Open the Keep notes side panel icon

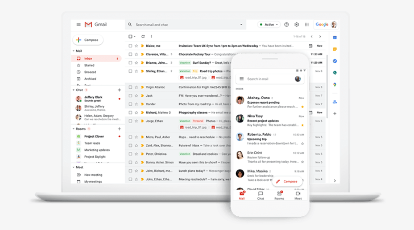click(x=335, y=49)
